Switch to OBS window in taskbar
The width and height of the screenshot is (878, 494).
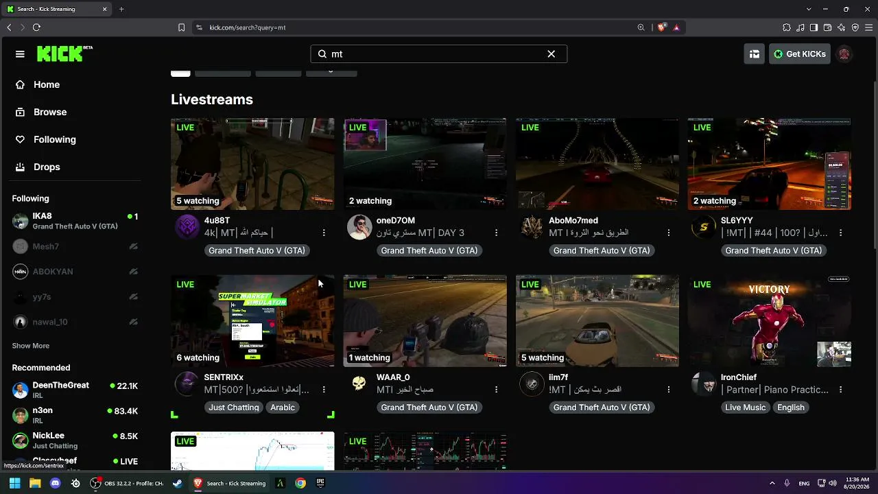pos(127,483)
